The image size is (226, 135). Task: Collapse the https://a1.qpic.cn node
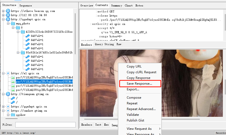click(3, 73)
